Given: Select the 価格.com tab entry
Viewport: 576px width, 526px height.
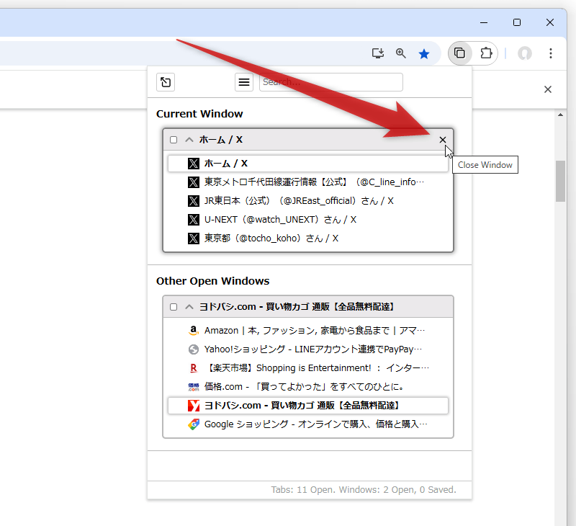Looking at the screenshot, I should 308,387.
